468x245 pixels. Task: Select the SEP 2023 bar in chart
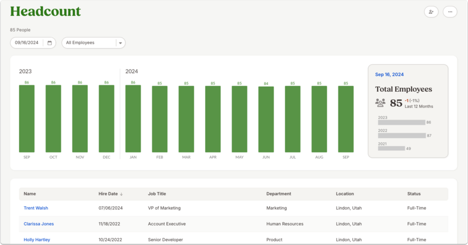(x=27, y=119)
